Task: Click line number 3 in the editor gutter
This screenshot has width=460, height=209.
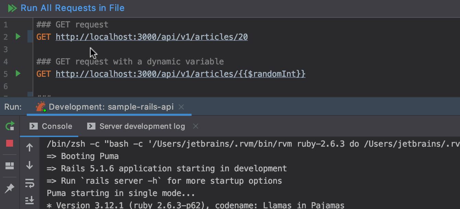Action: coord(5,49)
